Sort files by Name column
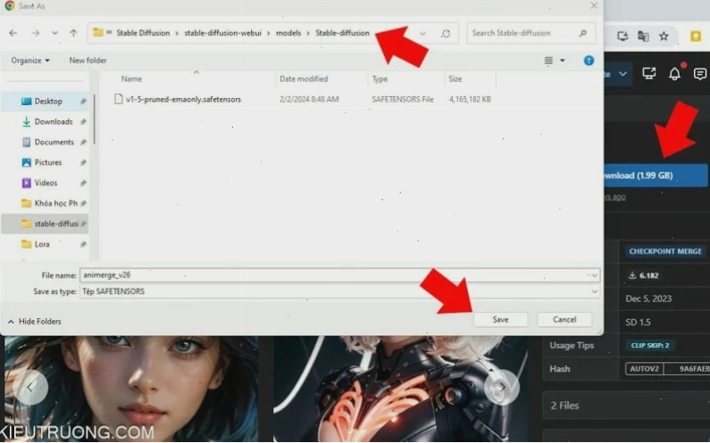The height and width of the screenshot is (443, 710). pyautogui.click(x=131, y=78)
